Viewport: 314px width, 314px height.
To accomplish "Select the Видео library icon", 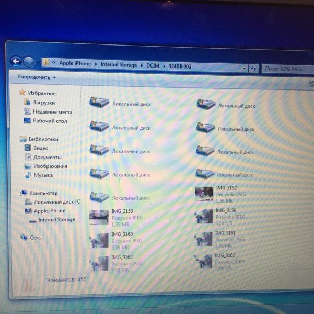I will [x=29, y=148].
